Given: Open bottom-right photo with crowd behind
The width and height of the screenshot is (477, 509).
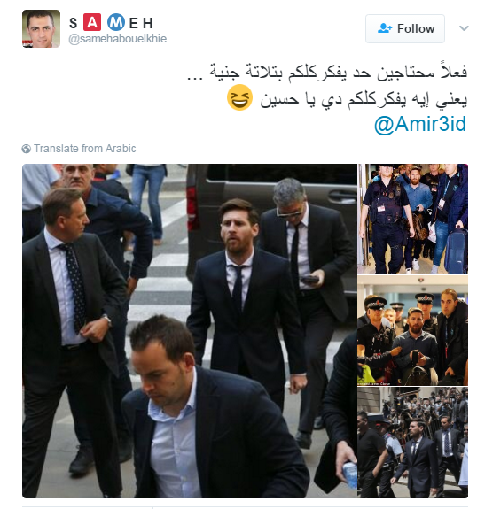Looking at the screenshot, I should click(413, 443).
